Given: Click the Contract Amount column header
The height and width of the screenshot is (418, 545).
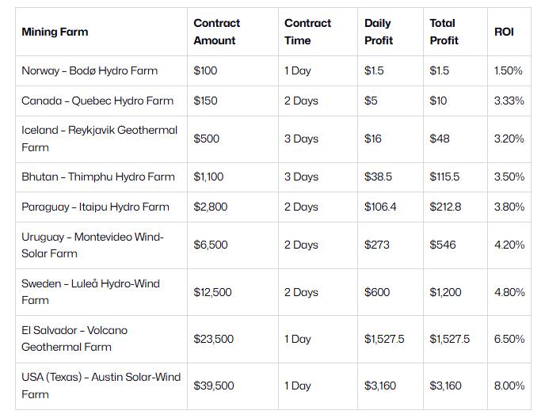Looking at the screenshot, I should point(217,32).
